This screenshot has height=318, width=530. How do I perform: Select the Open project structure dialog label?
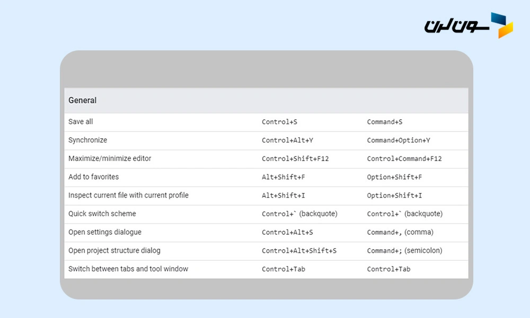pyautogui.click(x=114, y=251)
